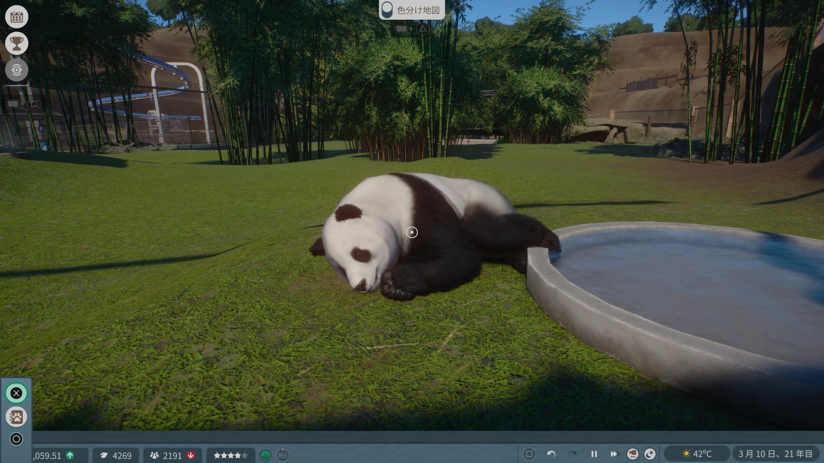The image size is (824, 463).
Task: Click the square button in bottom toolbar
Action: (x=529, y=454)
